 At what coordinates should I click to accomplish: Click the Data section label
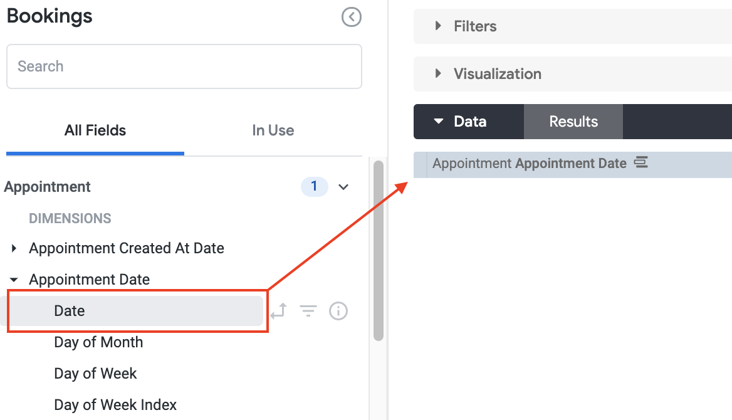[x=470, y=122]
